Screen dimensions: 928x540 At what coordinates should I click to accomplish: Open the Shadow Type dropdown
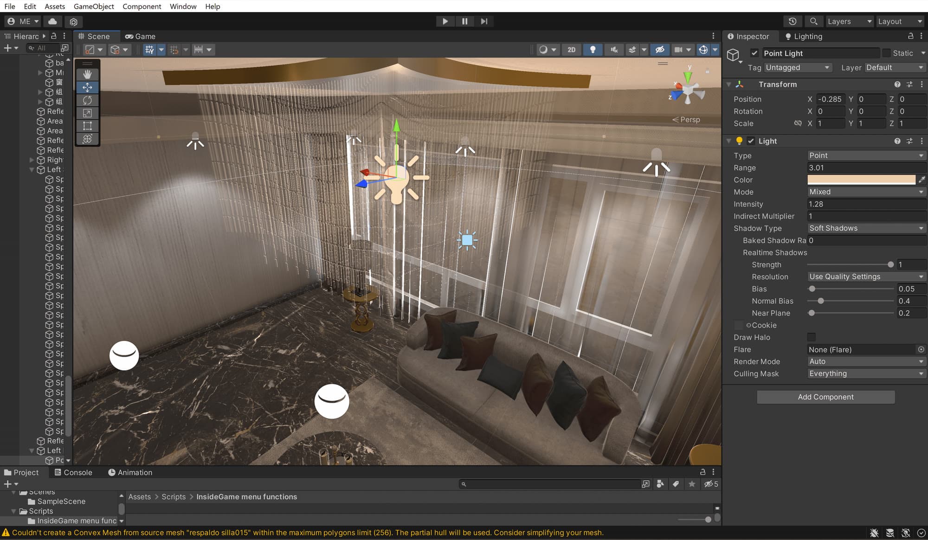(866, 228)
